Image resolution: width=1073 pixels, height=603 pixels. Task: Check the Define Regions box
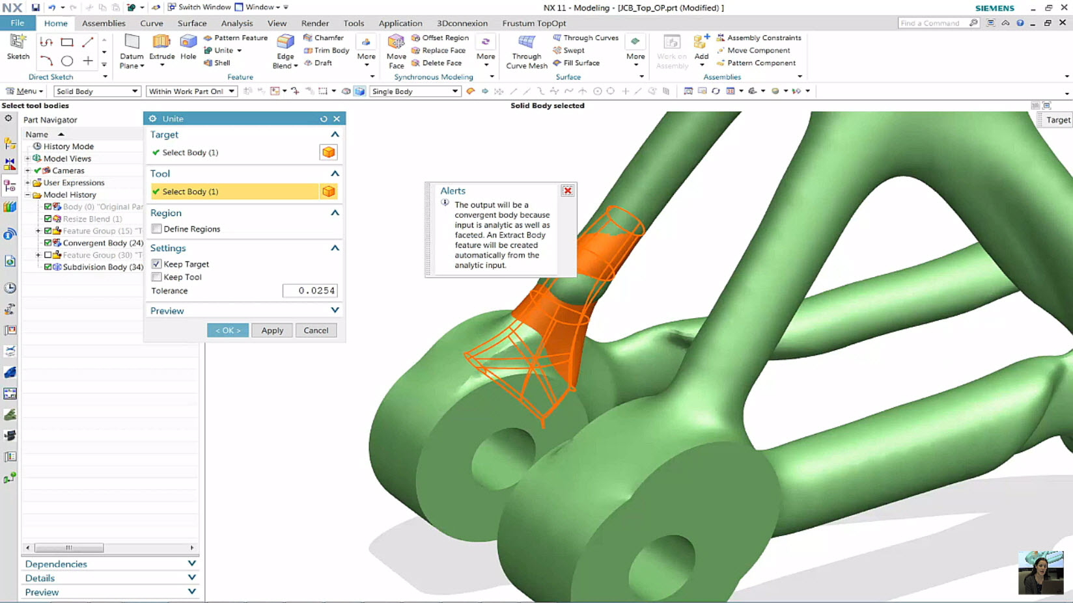(156, 229)
